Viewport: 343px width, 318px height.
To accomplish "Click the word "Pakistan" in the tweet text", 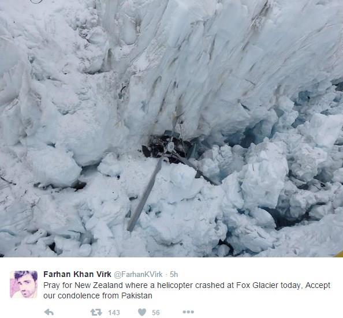I will (x=137, y=295).
